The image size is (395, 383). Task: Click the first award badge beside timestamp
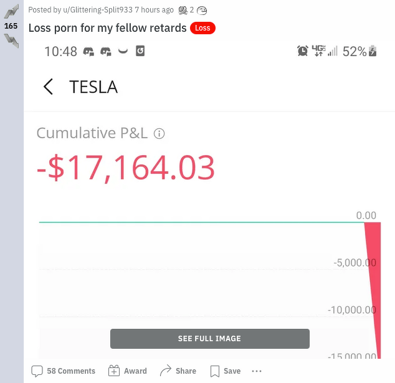coord(183,10)
